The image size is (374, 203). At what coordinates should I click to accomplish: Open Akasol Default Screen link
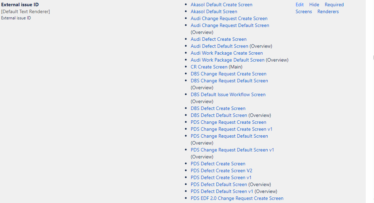(x=214, y=12)
